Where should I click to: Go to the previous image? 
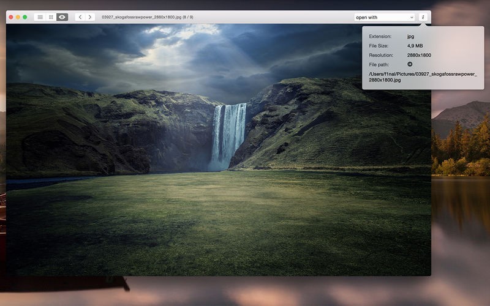point(80,17)
